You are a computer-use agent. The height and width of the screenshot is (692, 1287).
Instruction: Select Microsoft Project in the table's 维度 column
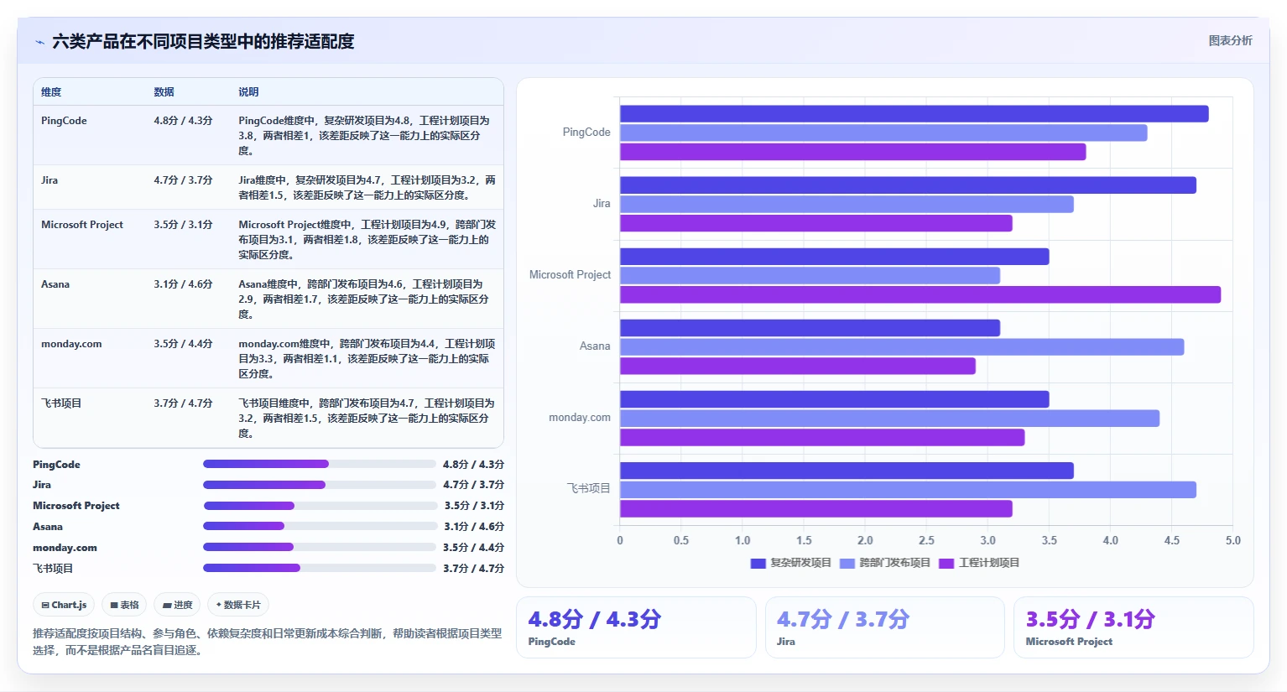click(x=82, y=225)
